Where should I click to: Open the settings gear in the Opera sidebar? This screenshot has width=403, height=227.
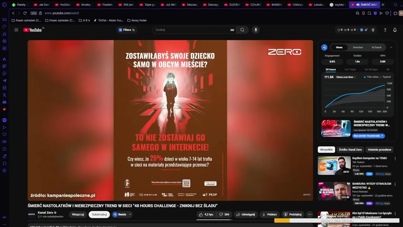[x=4, y=171]
